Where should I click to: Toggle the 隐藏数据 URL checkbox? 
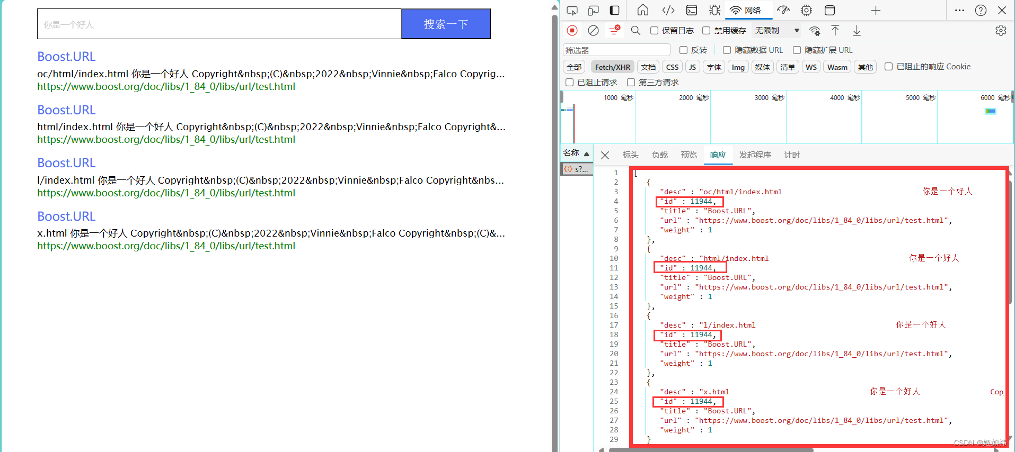coord(727,50)
